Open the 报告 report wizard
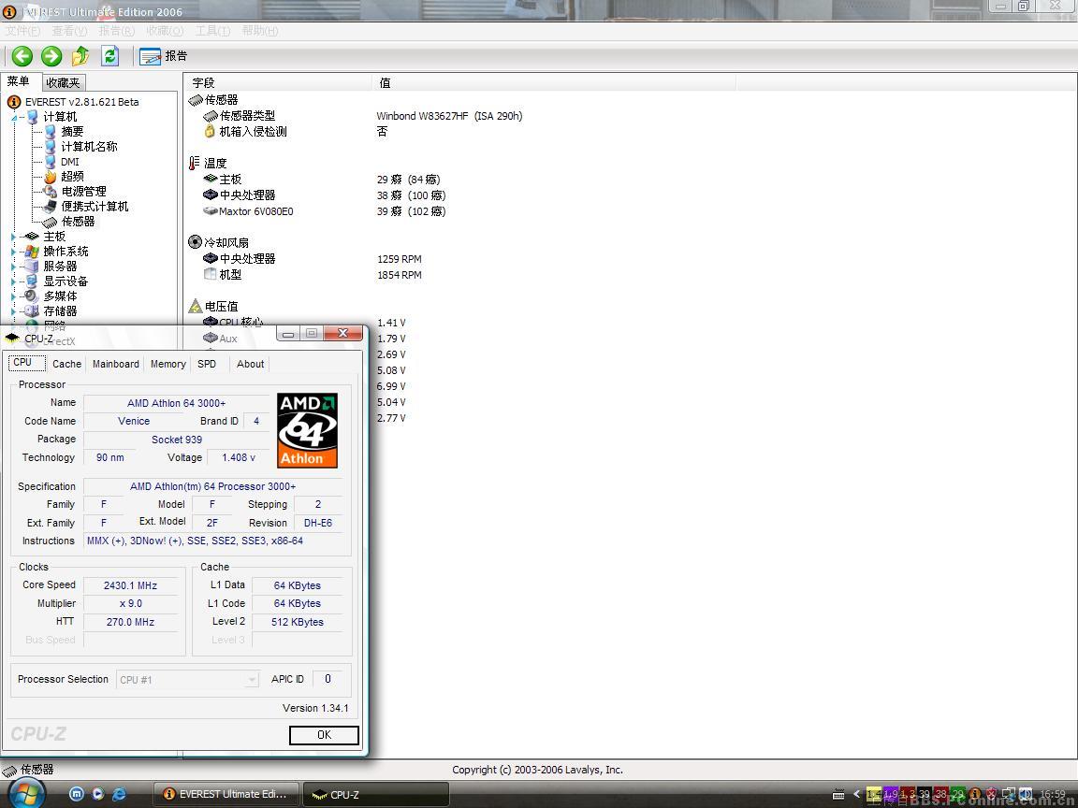Image resolution: width=1078 pixels, height=808 pixels. click(x=163, y=56)
